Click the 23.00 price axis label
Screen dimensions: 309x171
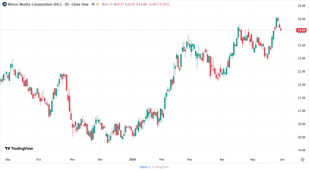pyautogui.click(x=301, y=58)
